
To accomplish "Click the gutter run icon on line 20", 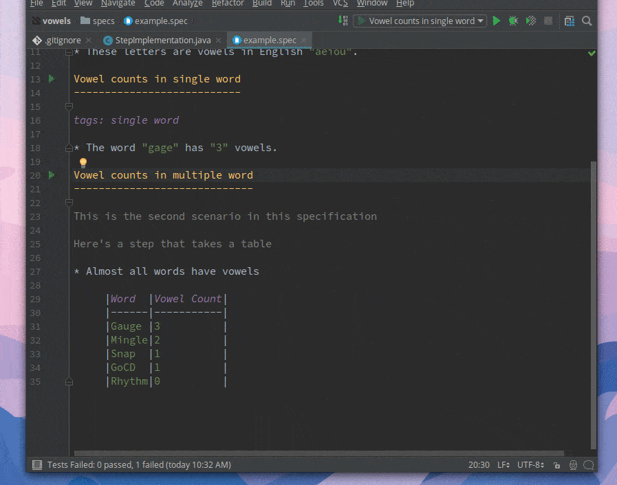I will pos(52,175).
